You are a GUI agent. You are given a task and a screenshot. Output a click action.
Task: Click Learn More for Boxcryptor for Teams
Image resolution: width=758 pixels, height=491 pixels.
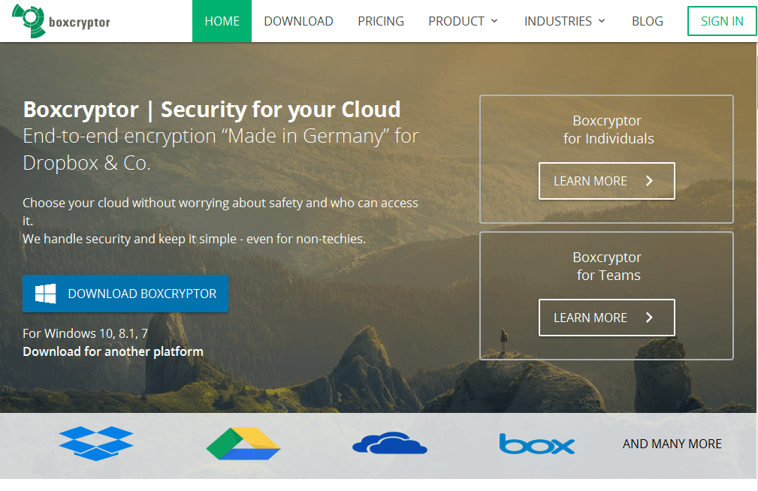[607, 318]
